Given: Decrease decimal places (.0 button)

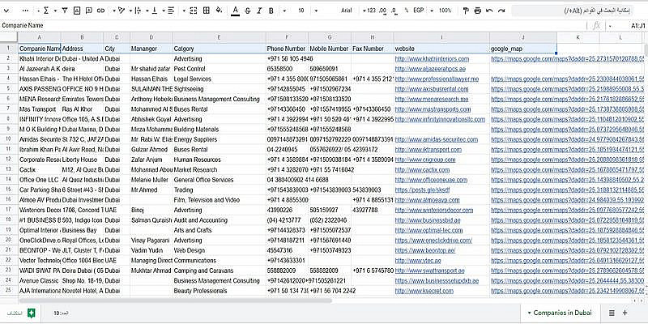Looking at the screenshot, I should (394, 11).
